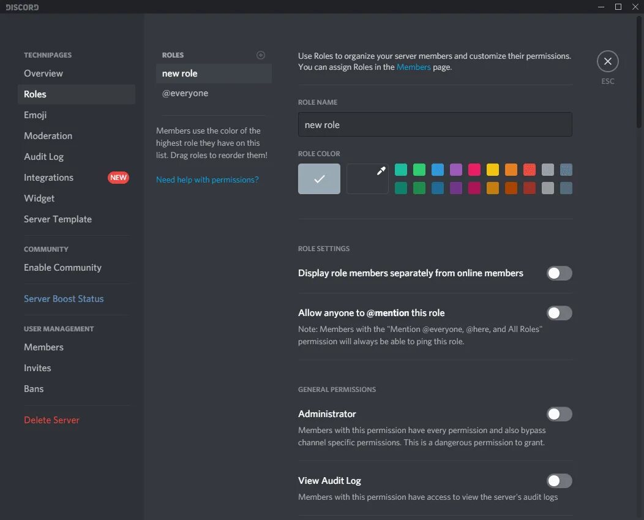The image size is (644, 520).
Task: Pick the bright red top-row swatch
Action: tap(530, 170)
